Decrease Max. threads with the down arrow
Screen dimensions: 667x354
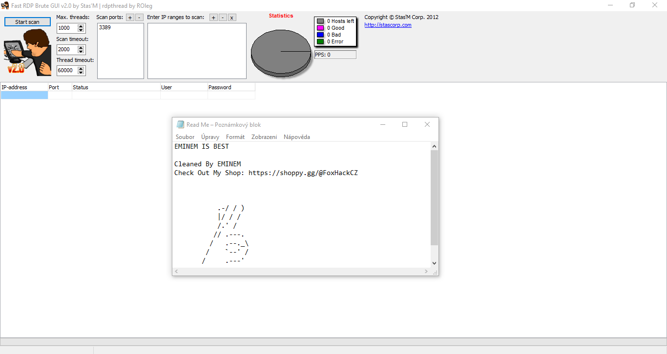pos(81,31)
